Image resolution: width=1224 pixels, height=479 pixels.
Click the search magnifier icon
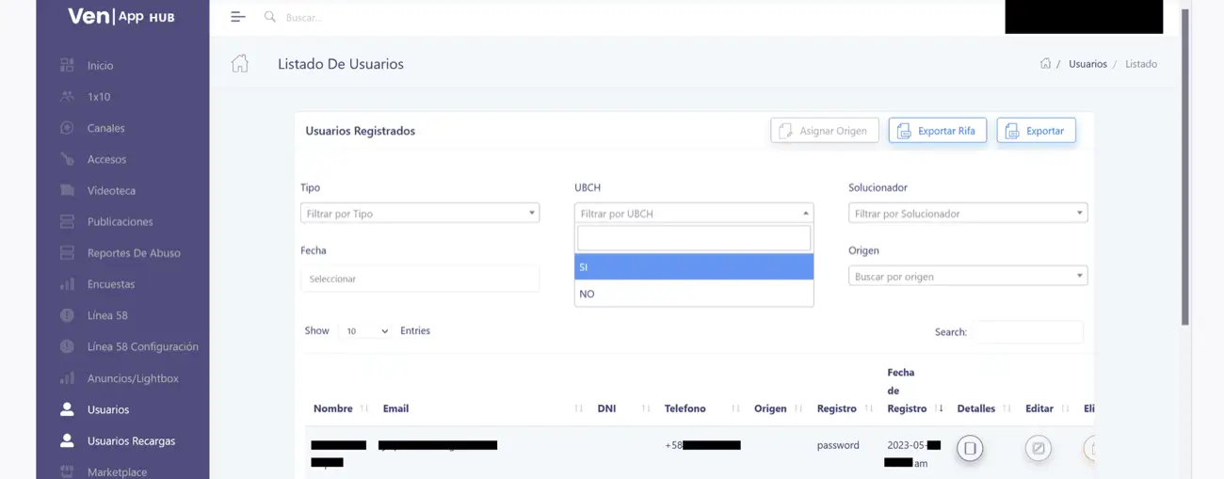pos(270,17)
